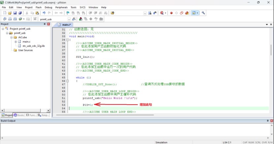Open the SVCS menu
The height and width of the screenshot is (144, 274).
point(83,7)
